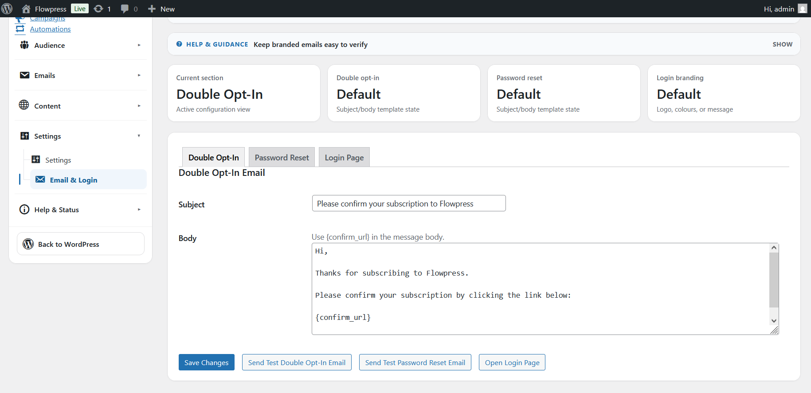Screen dimensions: 811x393
Task: Click the Settings section sliders icon
Action: (25, 136)
